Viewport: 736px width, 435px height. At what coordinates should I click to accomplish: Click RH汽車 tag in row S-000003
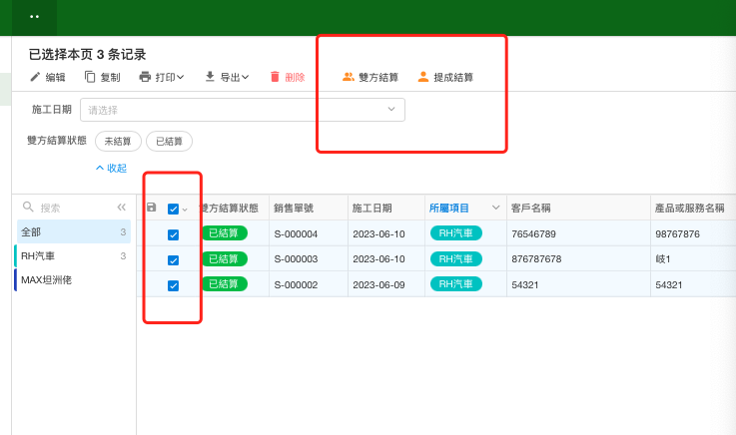click(x=456, y=258)
